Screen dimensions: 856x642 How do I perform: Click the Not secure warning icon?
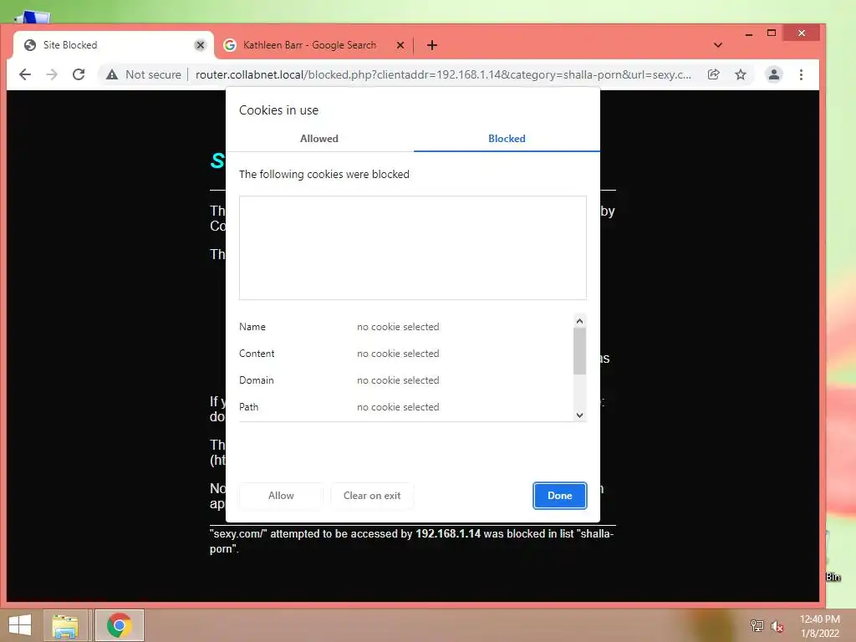tap(112, 74)
